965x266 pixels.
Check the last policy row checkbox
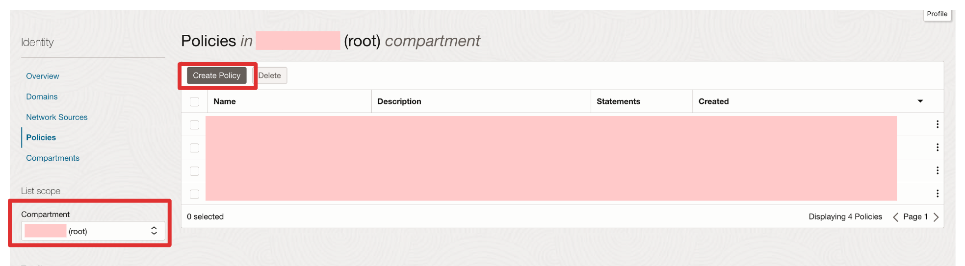(194, 194)
